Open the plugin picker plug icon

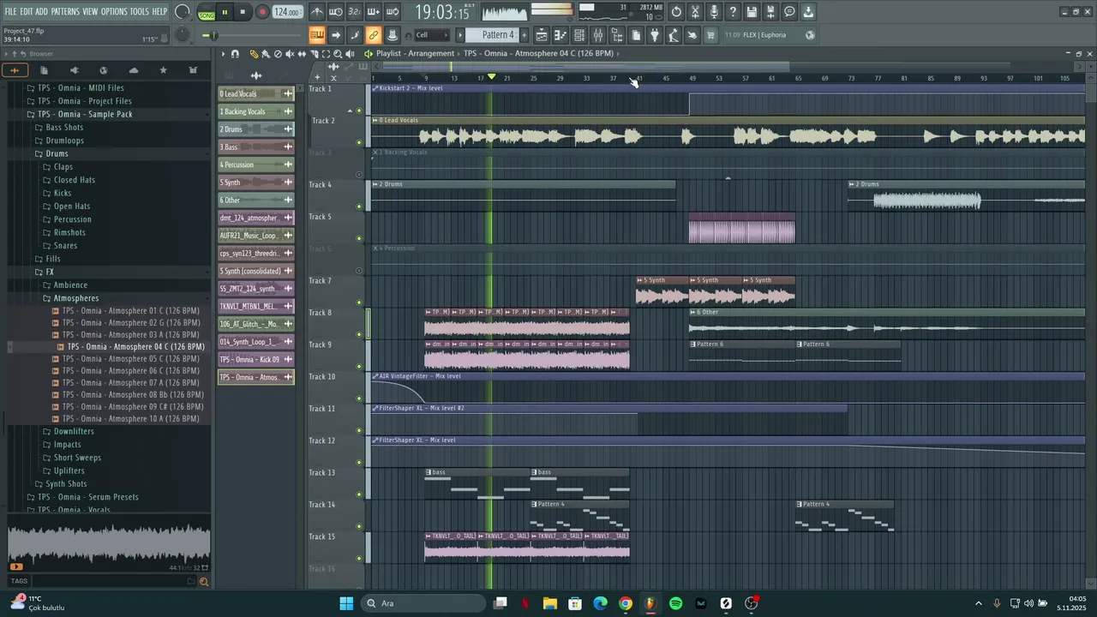655,35
